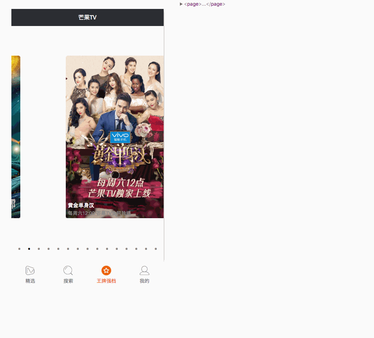
Task: Open the middle carousel dot page
Action: click(x=87, y=249)
